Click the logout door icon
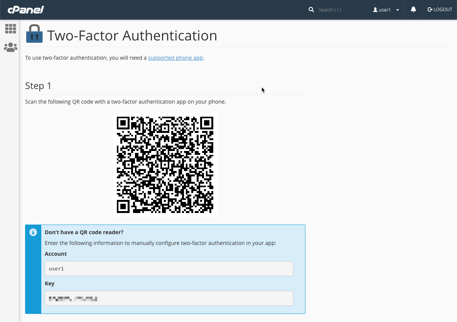The image size is (457, 322). pos(430,9)
